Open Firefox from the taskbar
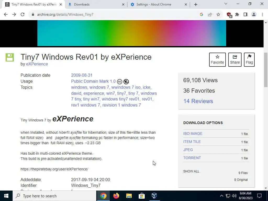Image resolution: width=268 pixels, height=201 pixels. click(116, 196)
